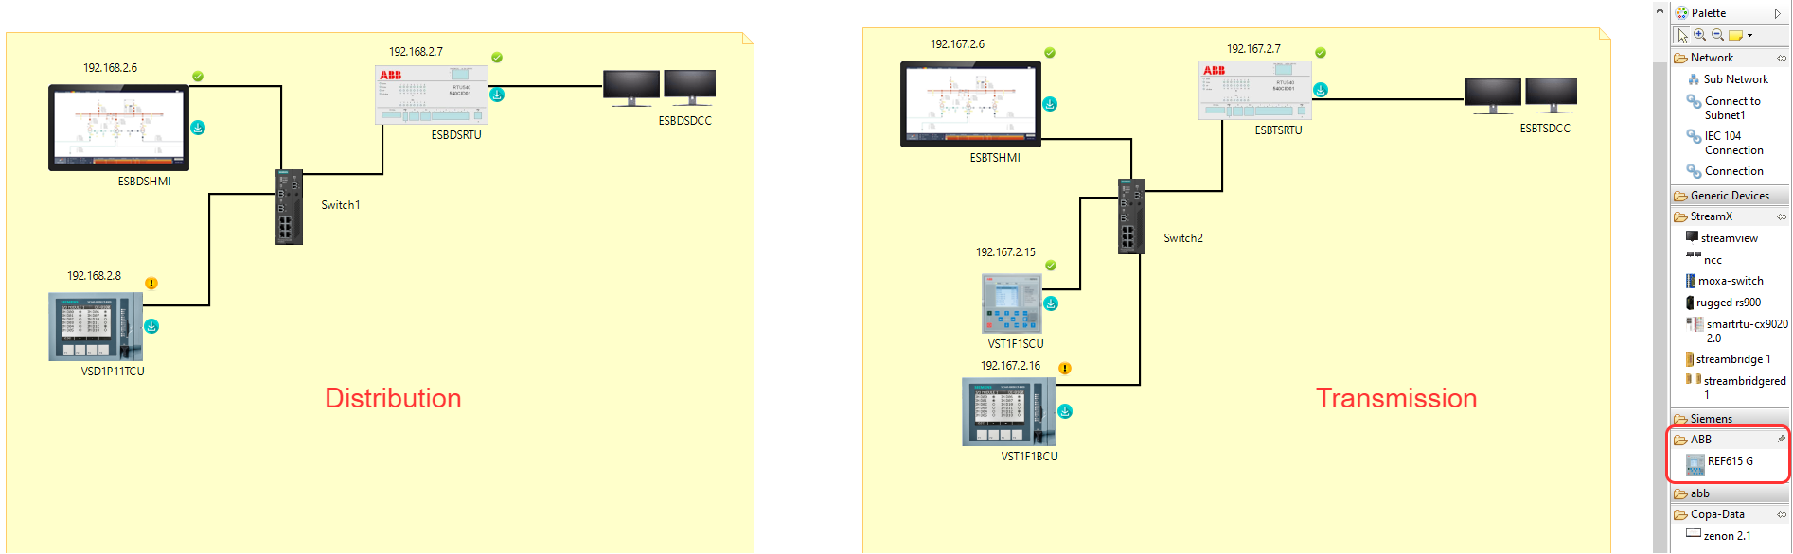The image size is (1793, 554).
Task: Choose the IEC 104 Connection tool
Action: pyautogui.click(x=1732, y=143)
